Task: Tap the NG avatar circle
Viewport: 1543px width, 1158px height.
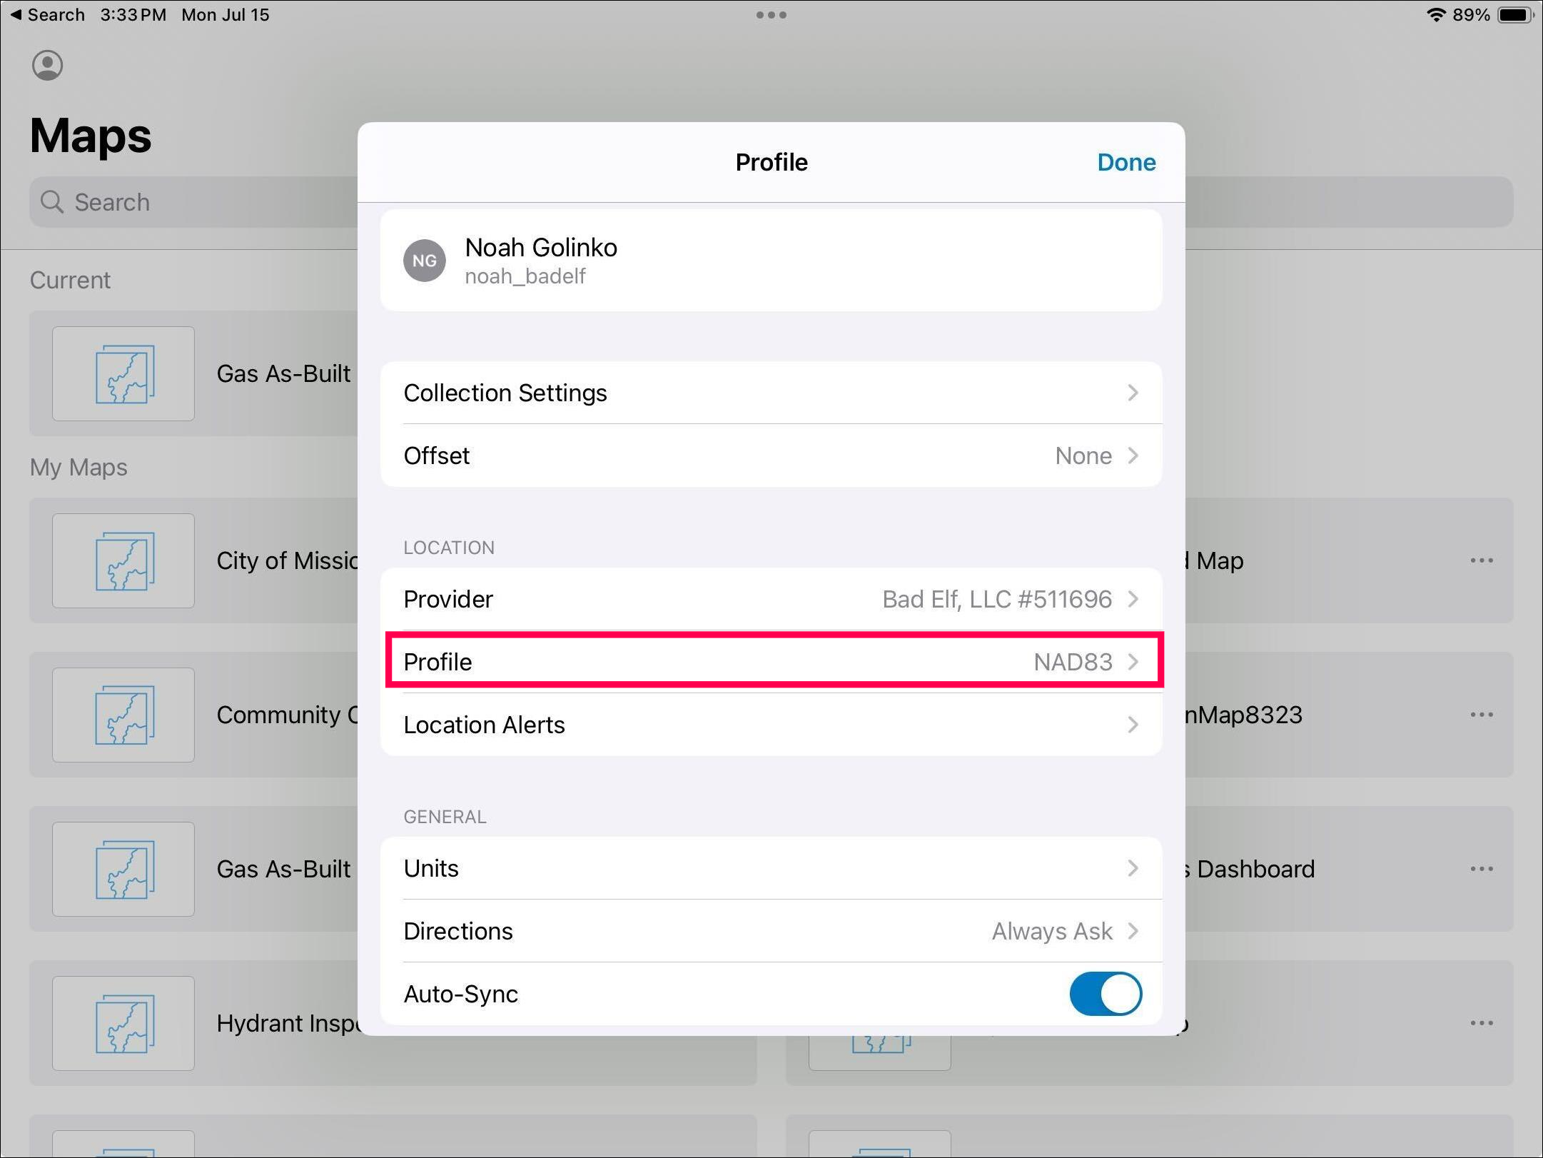Action: 425,261
